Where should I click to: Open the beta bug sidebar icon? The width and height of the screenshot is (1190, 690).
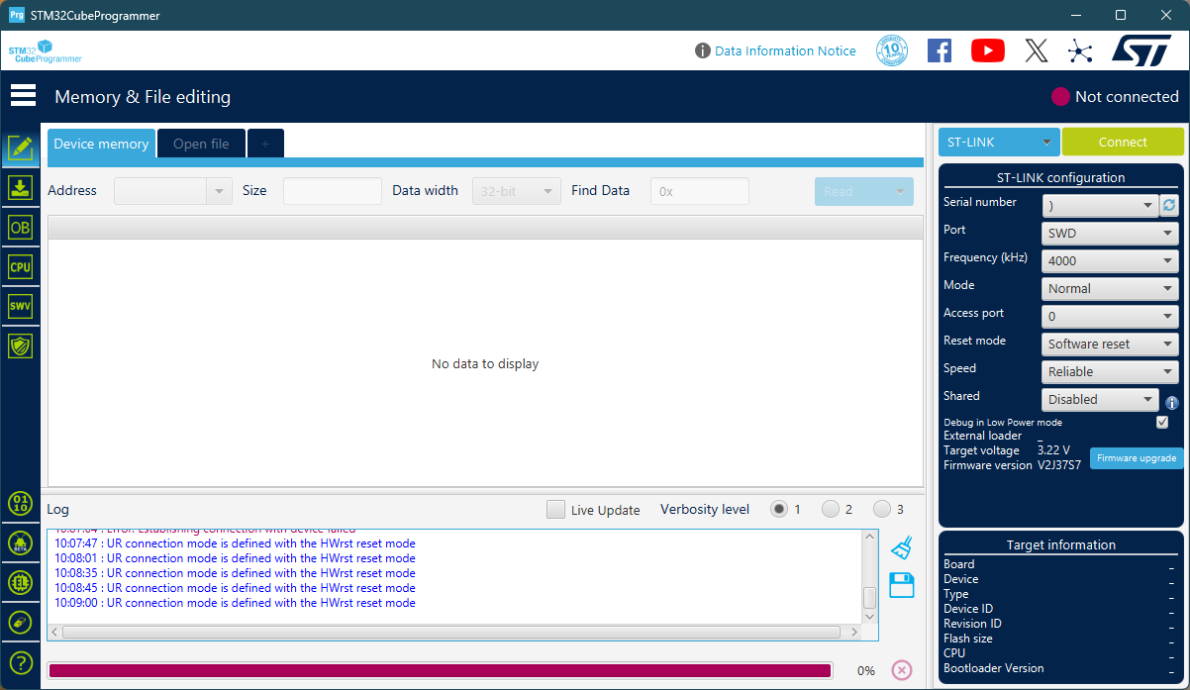20,542
